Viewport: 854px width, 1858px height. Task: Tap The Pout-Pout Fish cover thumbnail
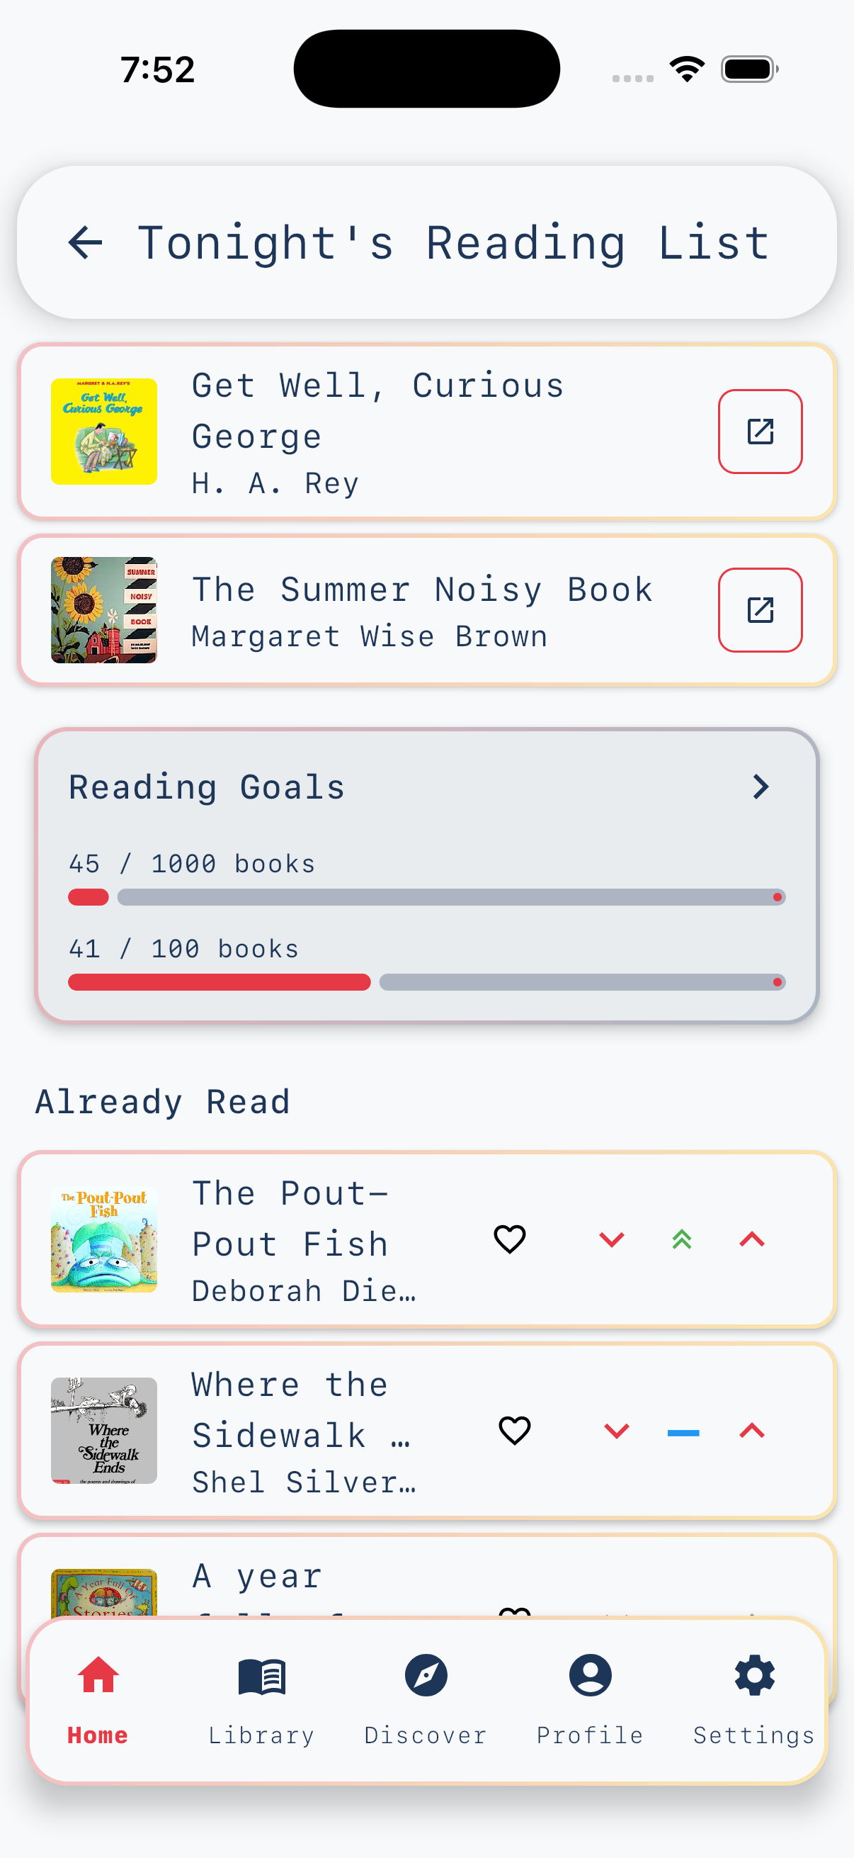click(104, 1239)
